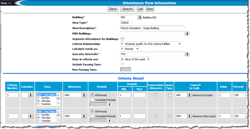Check Scheduled Periods in criteria row 2

pos(92,116)
